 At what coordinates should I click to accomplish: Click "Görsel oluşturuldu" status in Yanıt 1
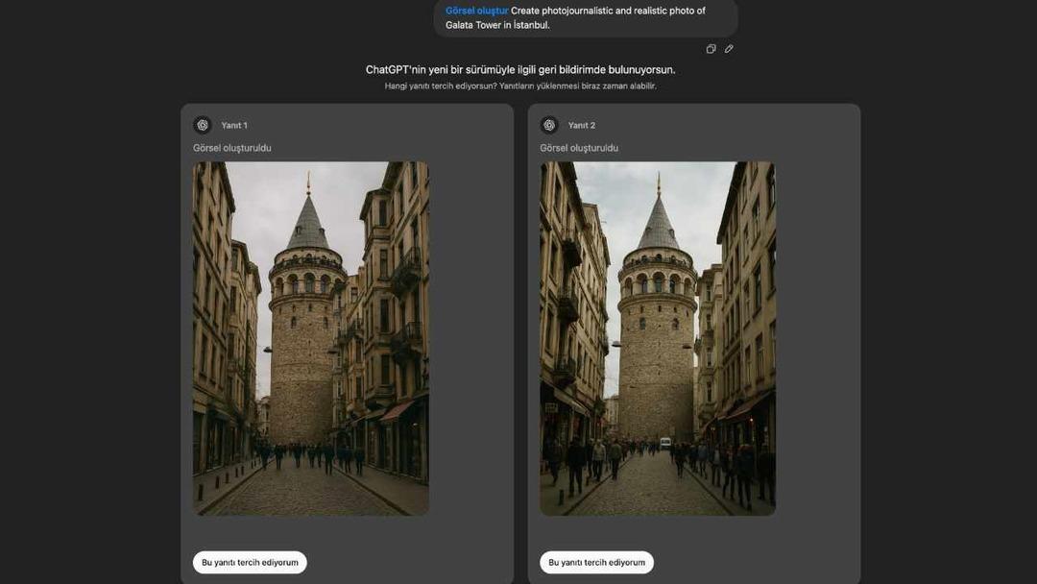(x=232, y=148)
